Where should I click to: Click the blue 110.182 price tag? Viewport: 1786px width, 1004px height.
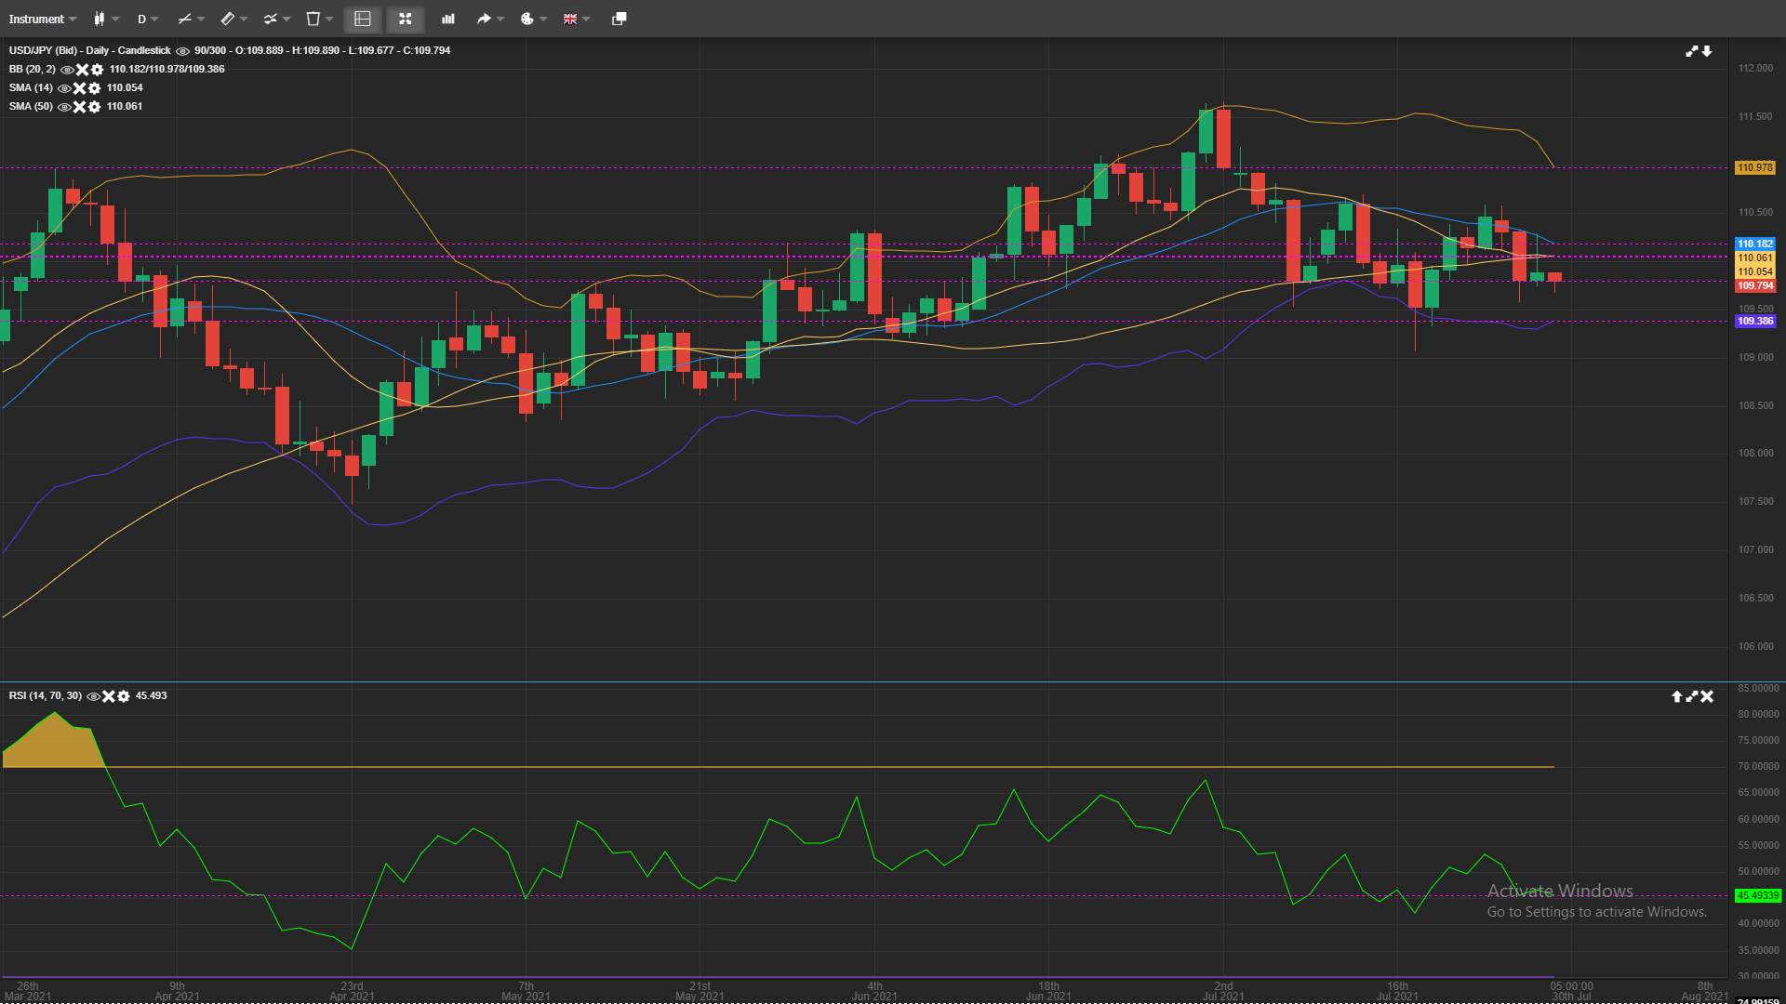coord(1755,244)
